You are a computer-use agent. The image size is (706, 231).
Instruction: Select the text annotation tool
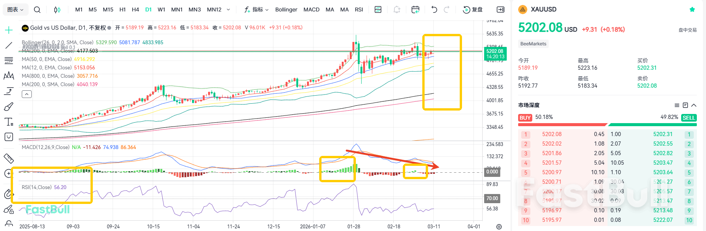click(9, 122)
